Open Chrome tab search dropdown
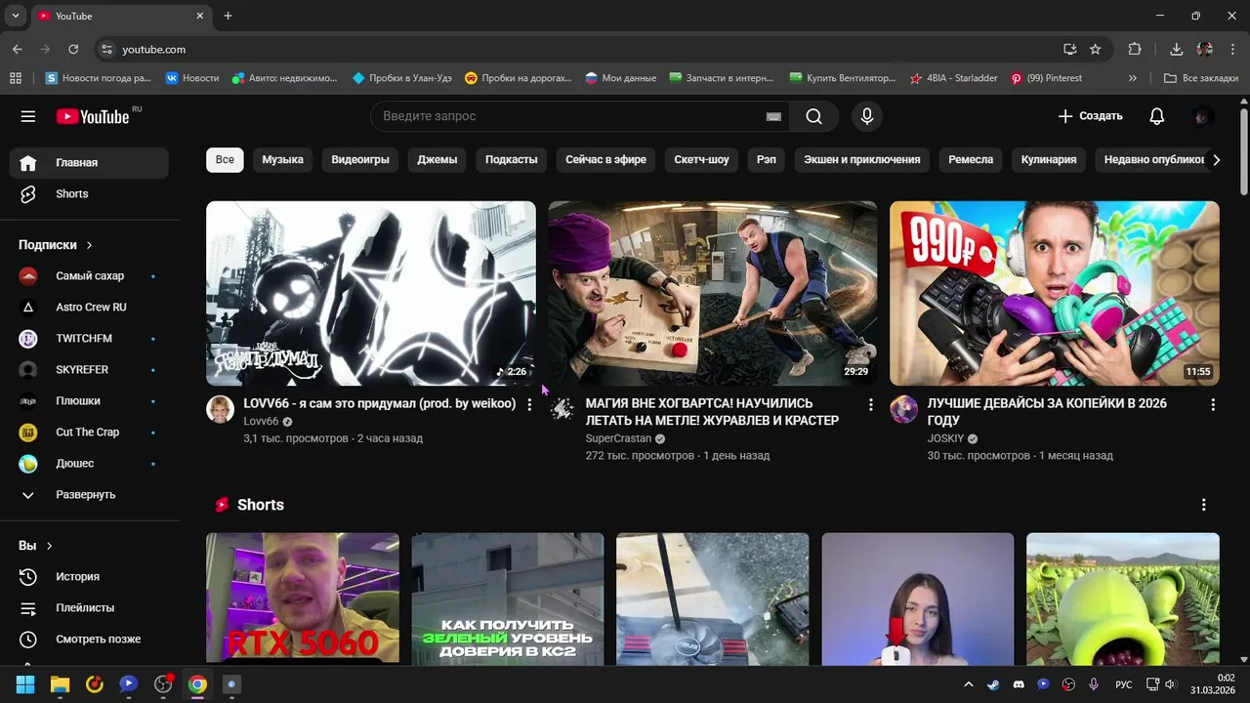Image resolution: width=1250 pixels, height=703 pixels. tap(15, 16)
